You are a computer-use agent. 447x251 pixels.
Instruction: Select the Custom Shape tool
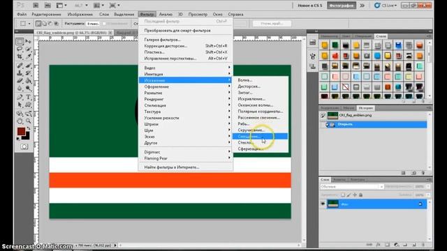[x=28, y=105]
